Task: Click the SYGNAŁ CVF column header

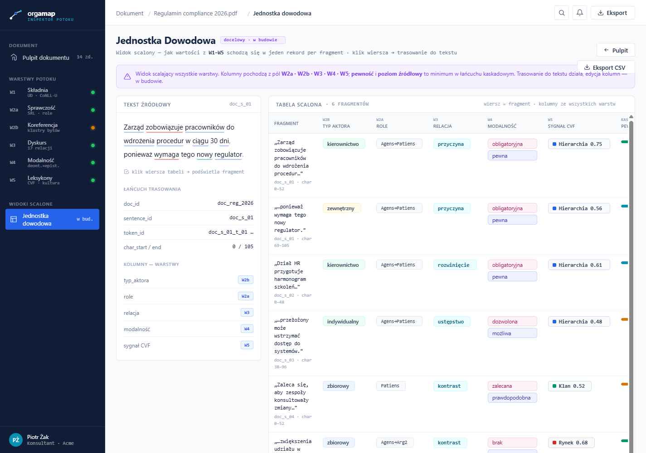Action: tap(561, 123)
